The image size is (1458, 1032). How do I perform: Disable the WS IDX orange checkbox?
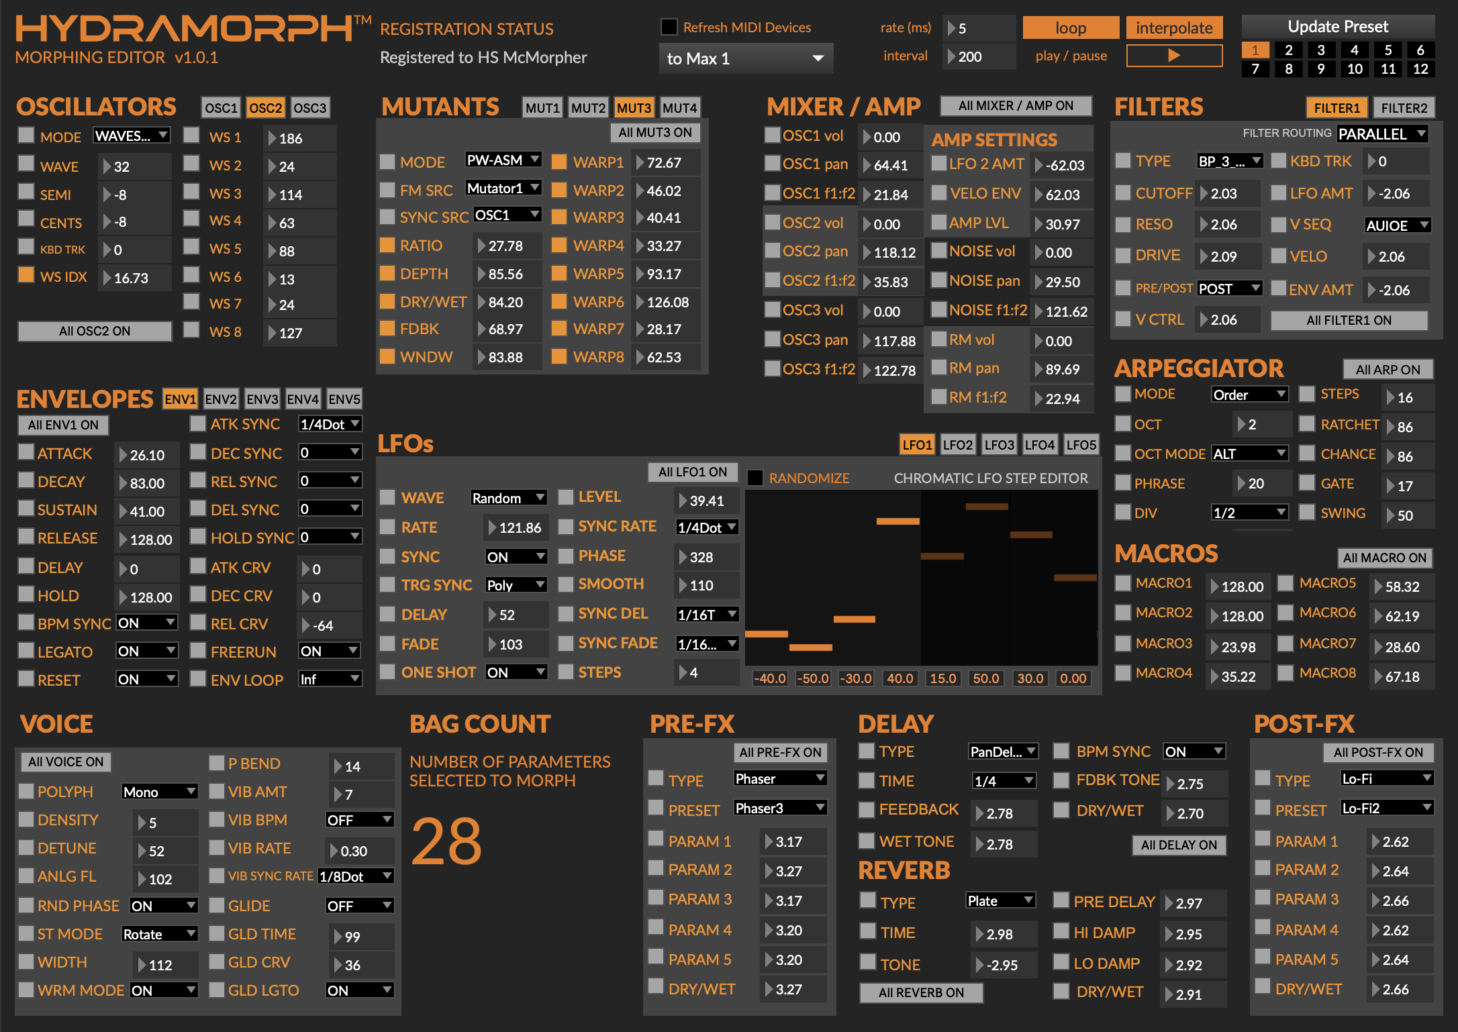point(26,275)
